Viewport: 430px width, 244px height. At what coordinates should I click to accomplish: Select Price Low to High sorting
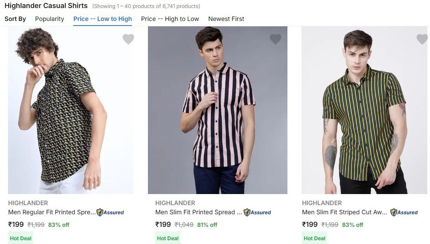coord(102,19)
